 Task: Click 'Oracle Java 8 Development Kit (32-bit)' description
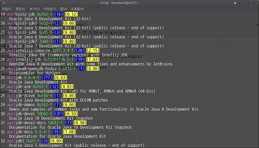pyautogui.click(x=50, y=19)
